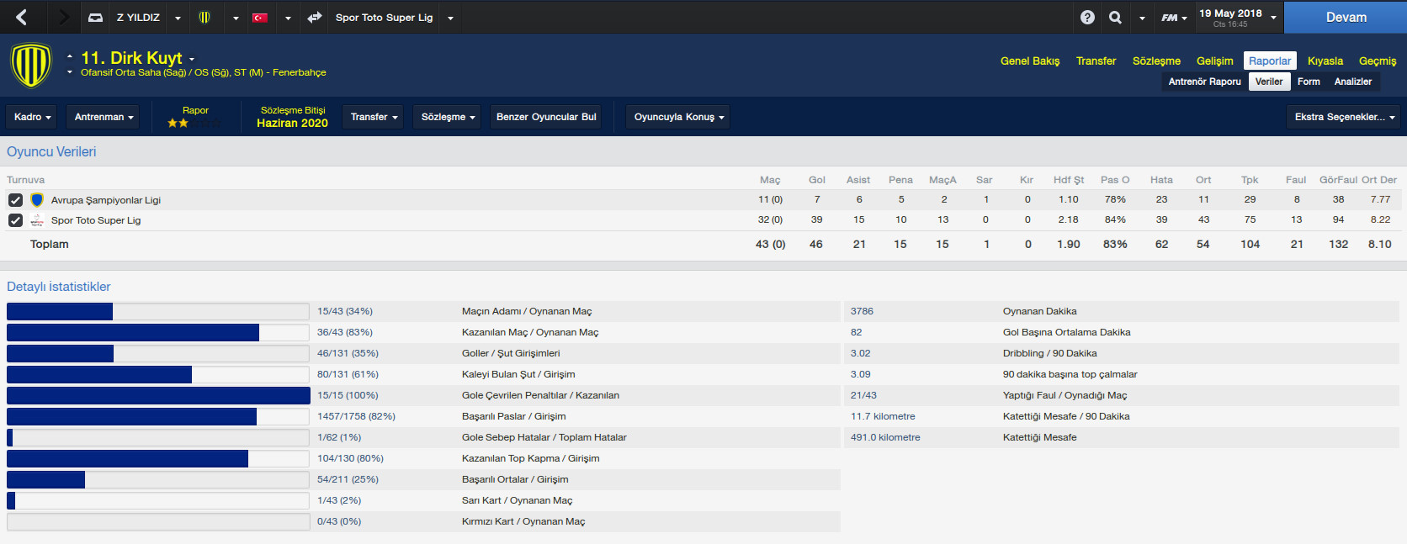
Task: Open the date dropdown arrow
Action: coord(1273,18)
